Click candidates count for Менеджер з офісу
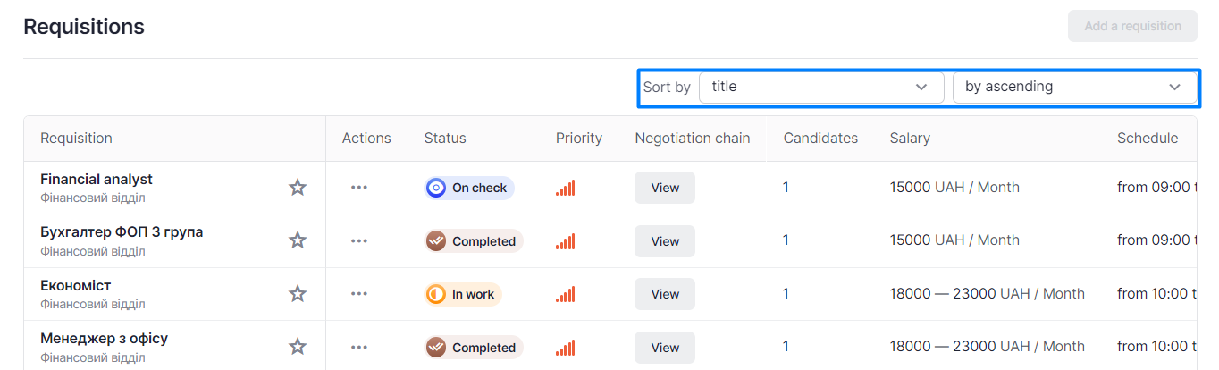Screen dimensions: 1219x370 786,347
